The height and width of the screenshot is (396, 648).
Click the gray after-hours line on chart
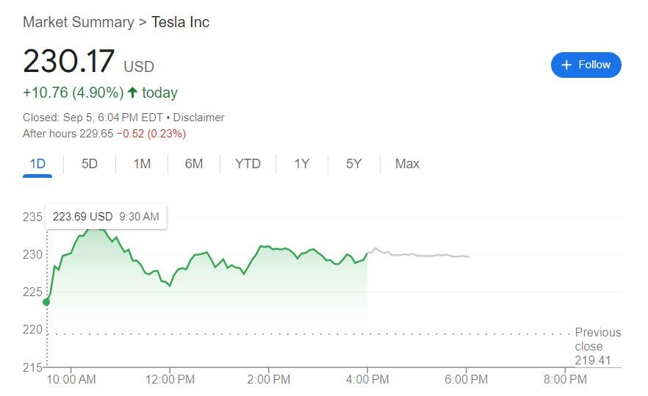click(x=419, y=255)
